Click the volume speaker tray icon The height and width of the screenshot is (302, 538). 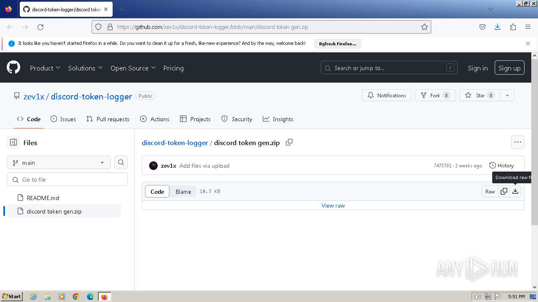(x=478, y=297)
